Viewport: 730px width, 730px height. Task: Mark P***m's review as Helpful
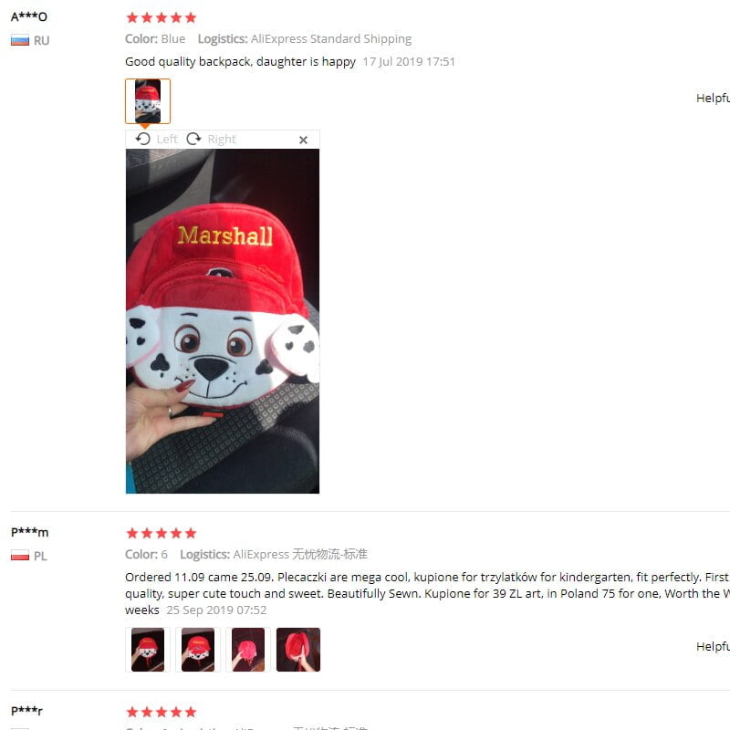tap(713, 646)
